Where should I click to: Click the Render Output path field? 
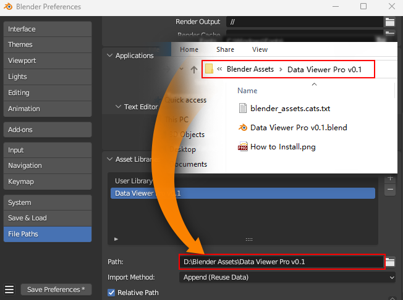point(305,22)
